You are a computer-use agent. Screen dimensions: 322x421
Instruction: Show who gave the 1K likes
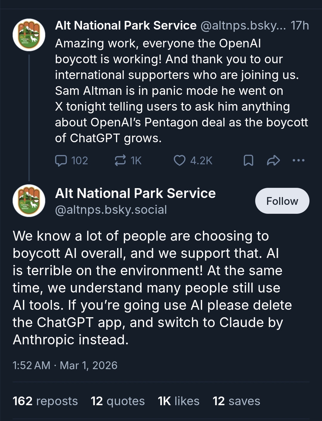point(178,401)
